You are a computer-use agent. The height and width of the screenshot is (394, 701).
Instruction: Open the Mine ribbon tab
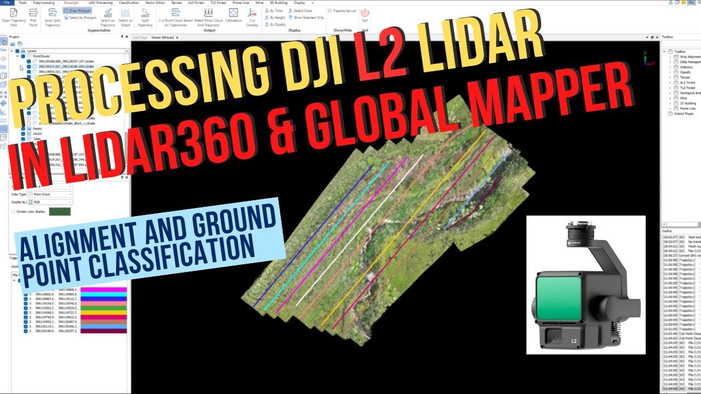[260, 3]
